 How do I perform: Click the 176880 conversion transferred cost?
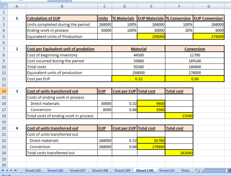coord(151,147)
